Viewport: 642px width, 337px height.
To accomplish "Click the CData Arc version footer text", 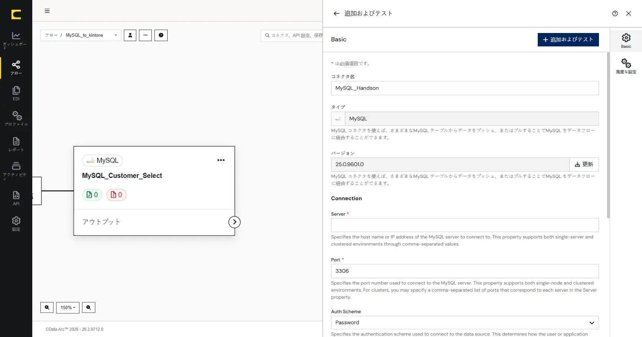I will 75,329.
